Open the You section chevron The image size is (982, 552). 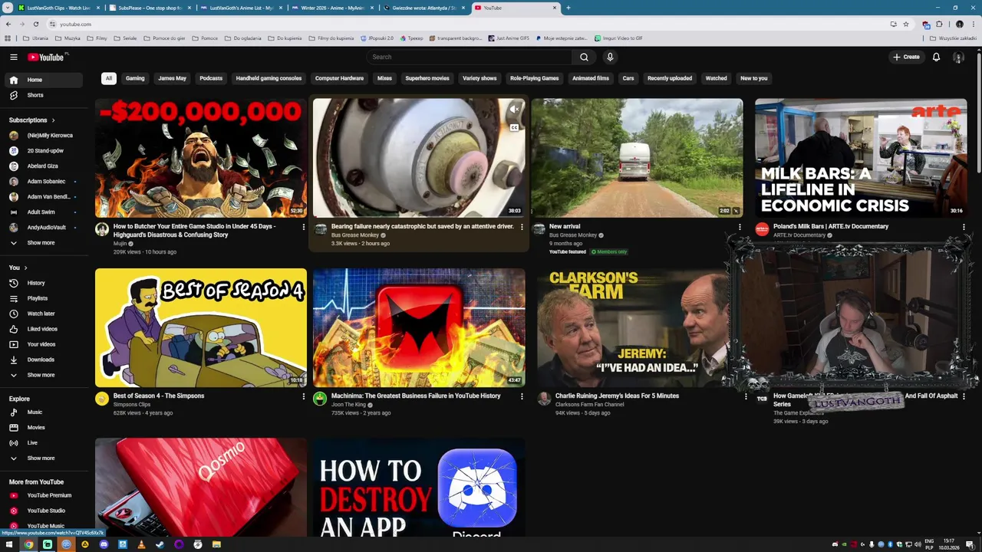[25, 268]
